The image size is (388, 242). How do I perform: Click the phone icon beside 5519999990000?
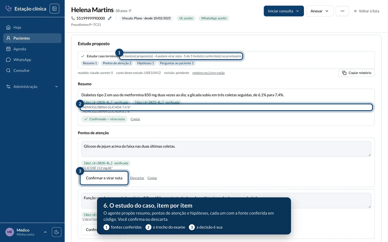click(73, 18)
